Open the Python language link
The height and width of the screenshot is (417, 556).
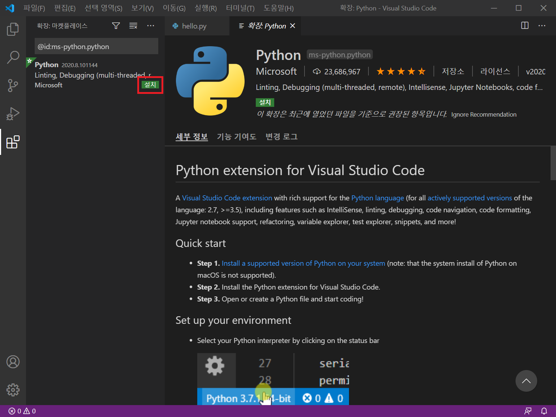click(378, 198)
